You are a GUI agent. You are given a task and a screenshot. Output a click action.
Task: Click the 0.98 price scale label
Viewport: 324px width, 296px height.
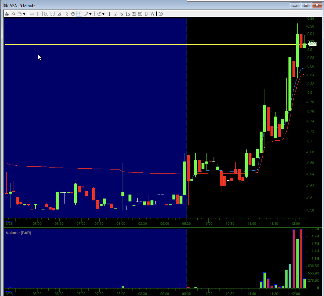[x=311, y=19]
